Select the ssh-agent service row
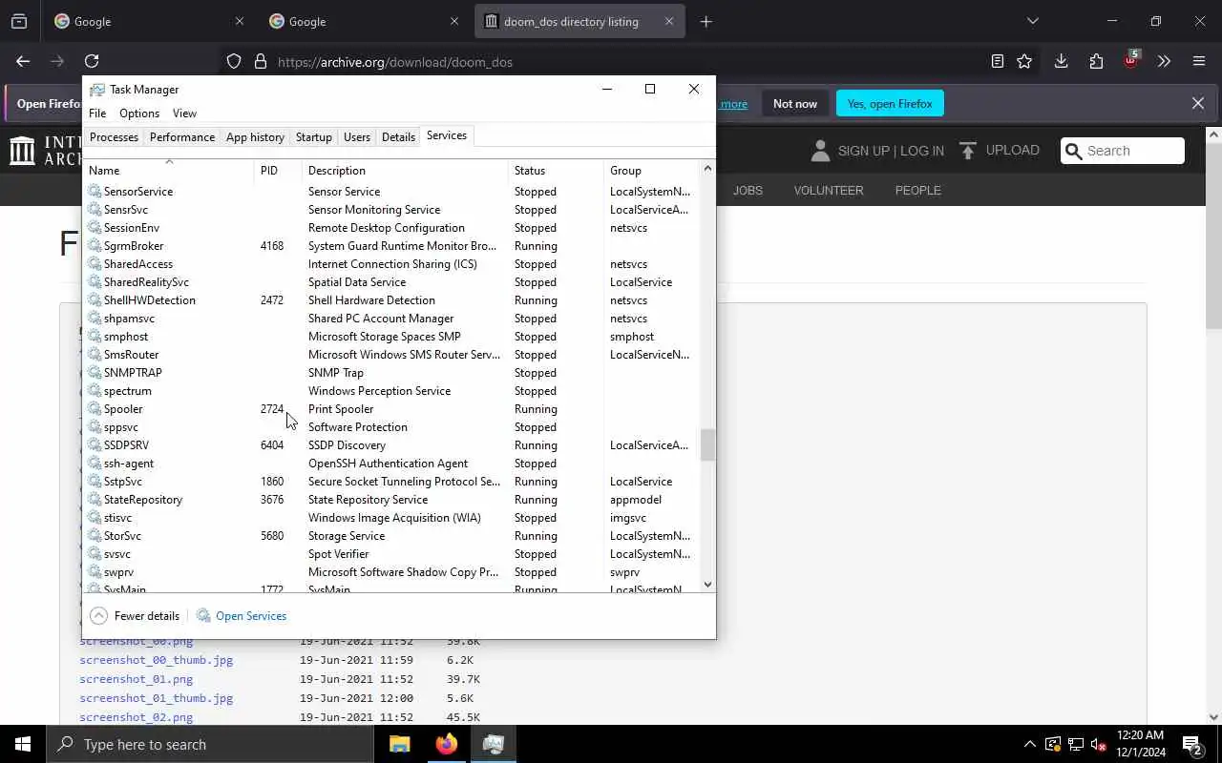The width and height of the screenshot is (1222, 763). click(x=391, y=464)
